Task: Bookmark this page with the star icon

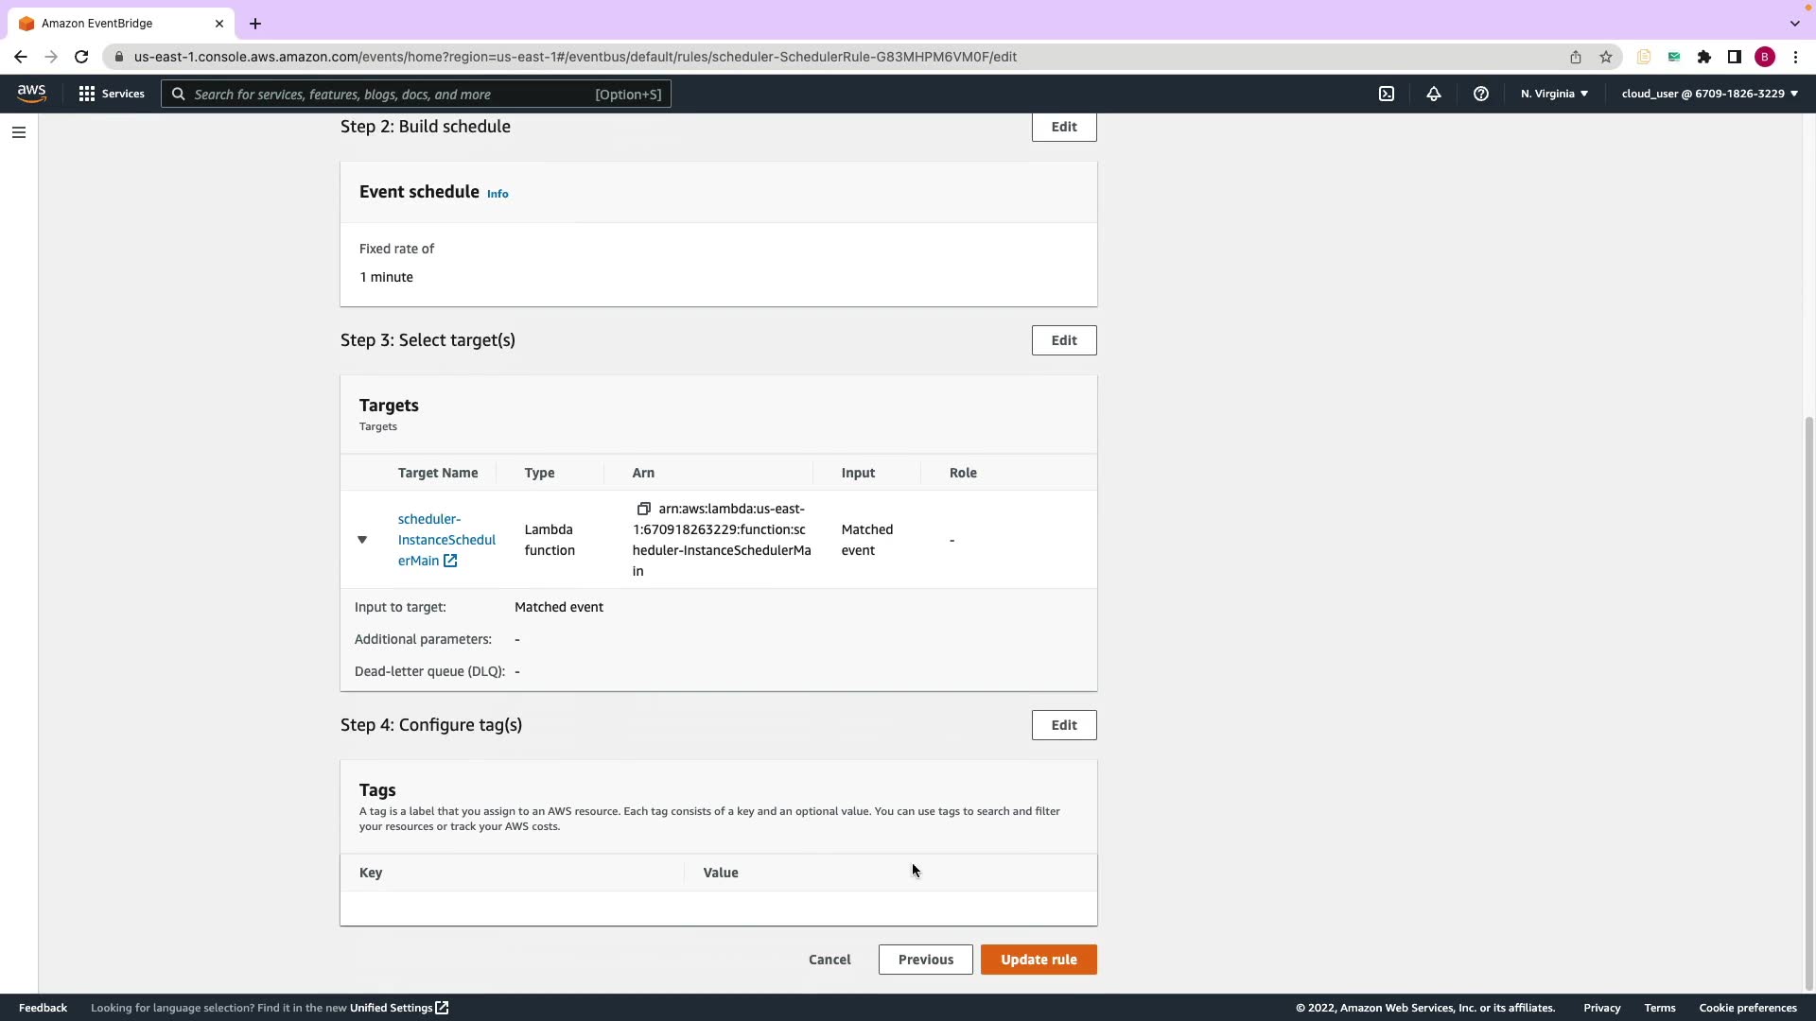Action: point(1606,57)
